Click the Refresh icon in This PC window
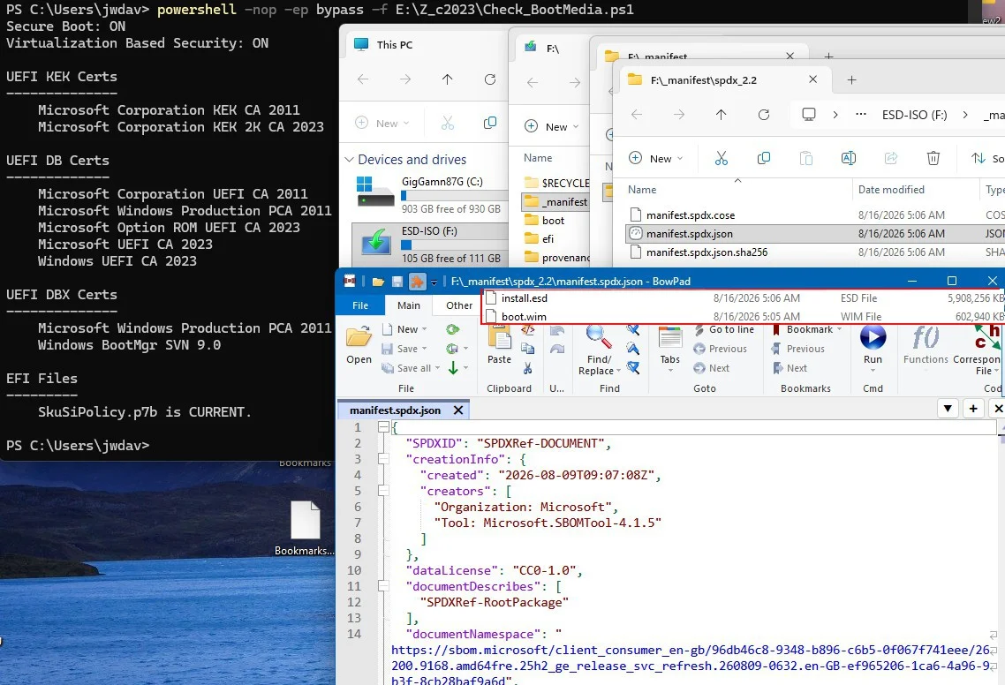 point(489,79)
